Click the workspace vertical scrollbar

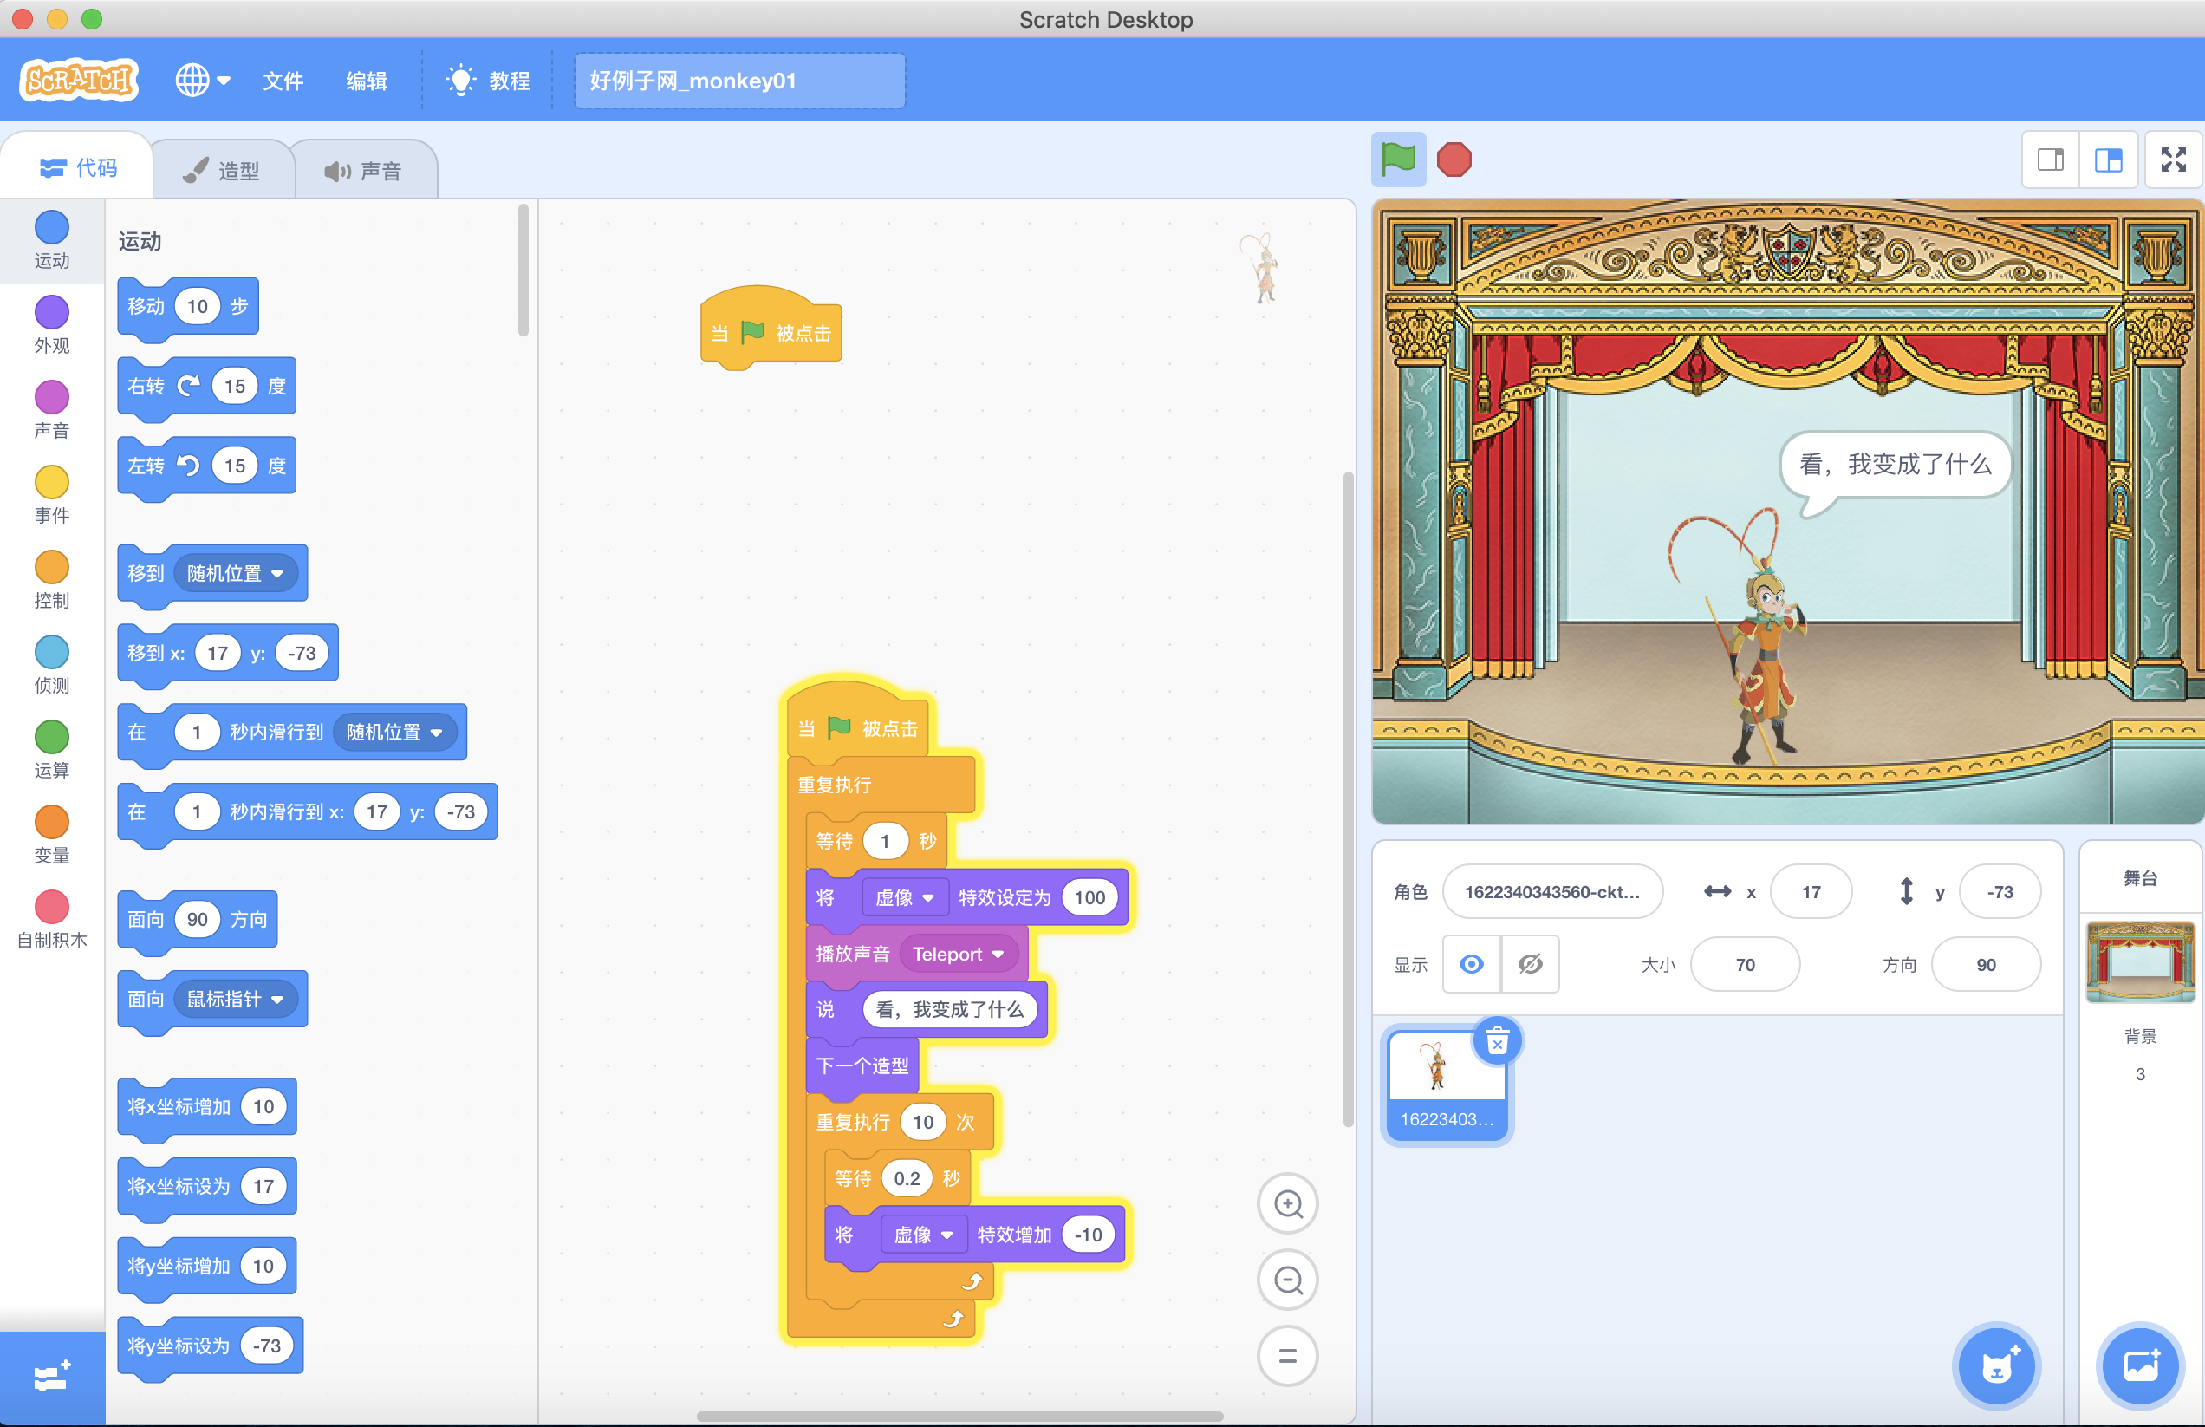[1348, 798]
